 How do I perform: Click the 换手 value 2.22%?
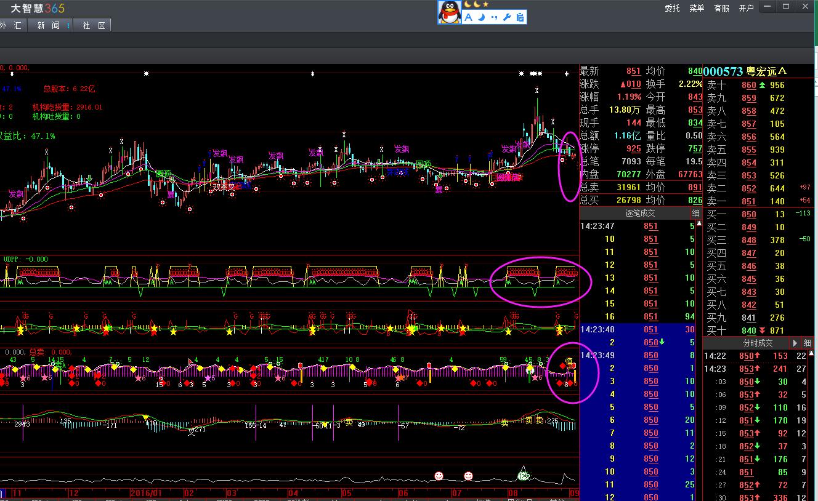690,84
